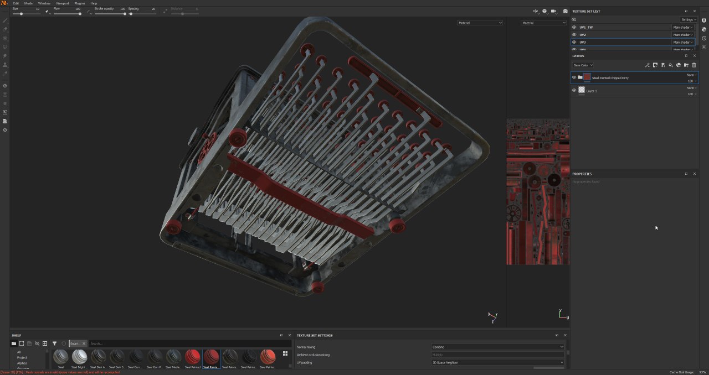Open Normal mixing Combine dropdown

pos(497,347)
